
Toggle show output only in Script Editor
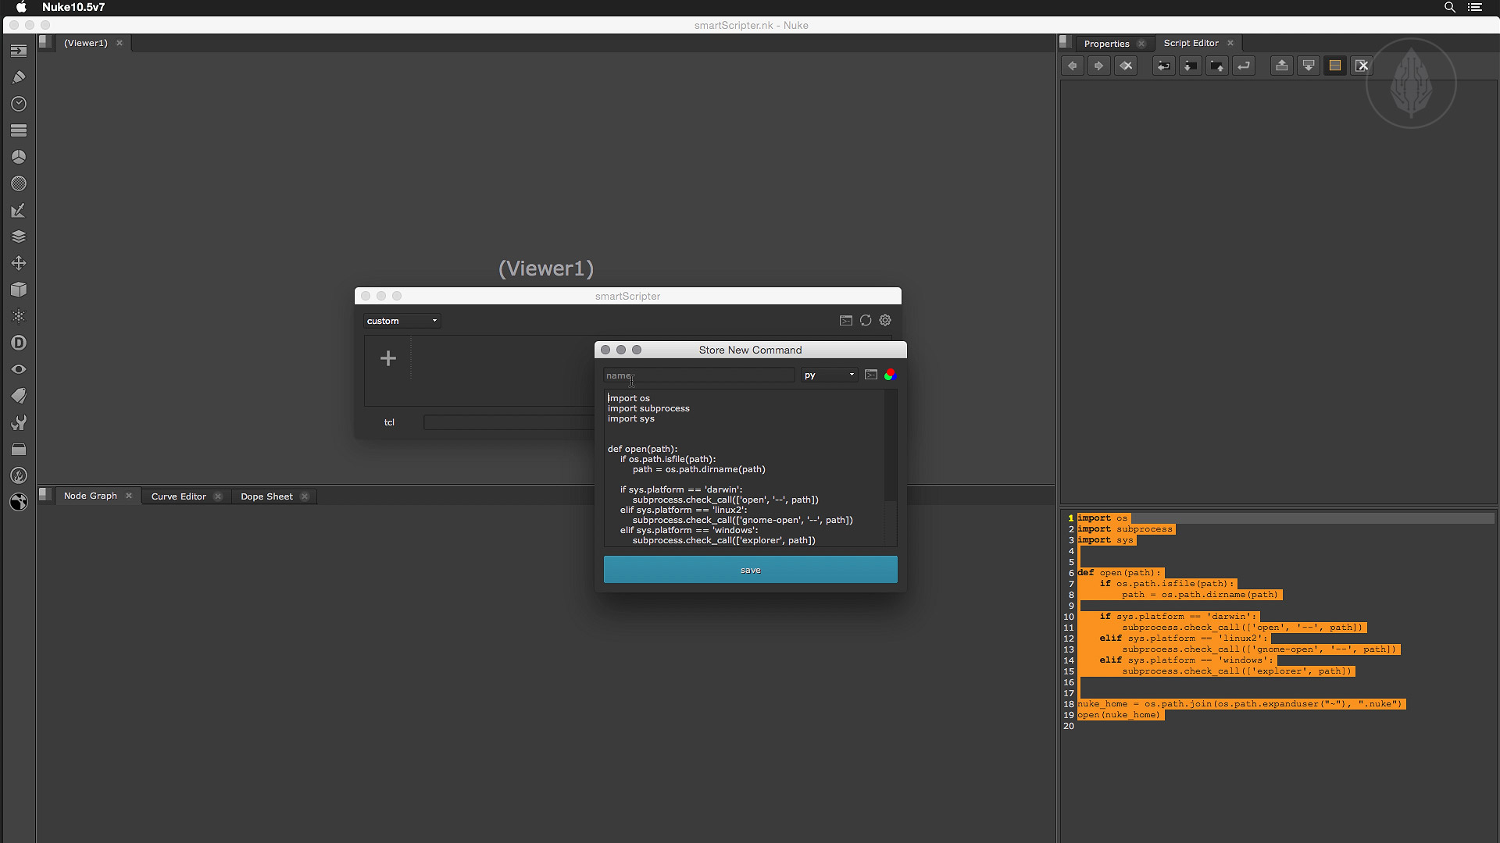tap(1309, 66)
